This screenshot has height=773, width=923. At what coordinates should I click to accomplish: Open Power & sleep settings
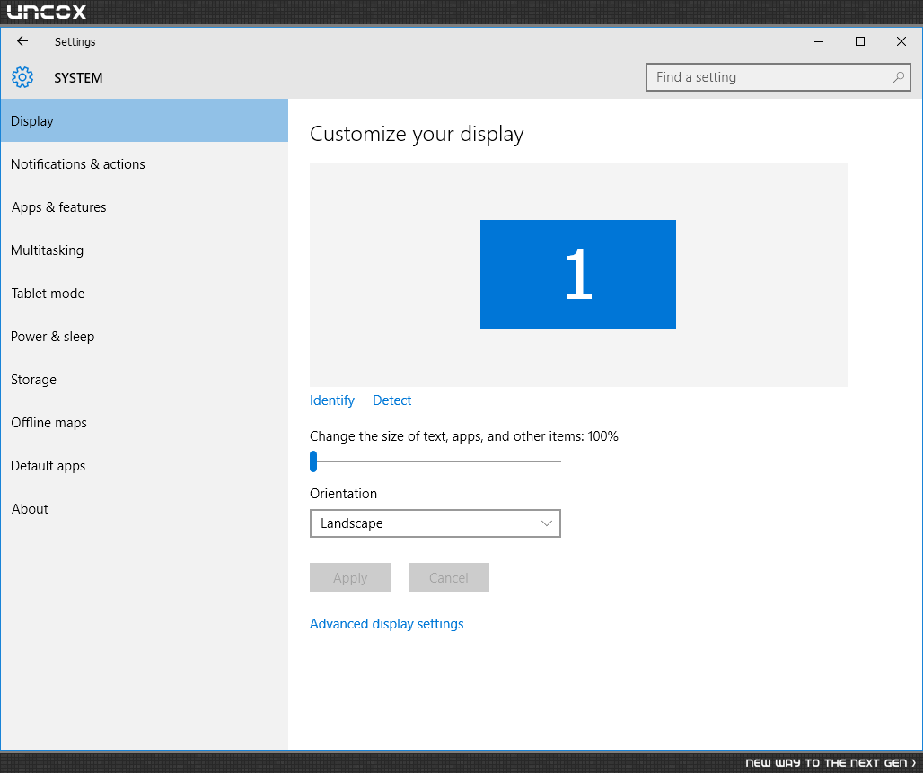(x=145, y=336)
